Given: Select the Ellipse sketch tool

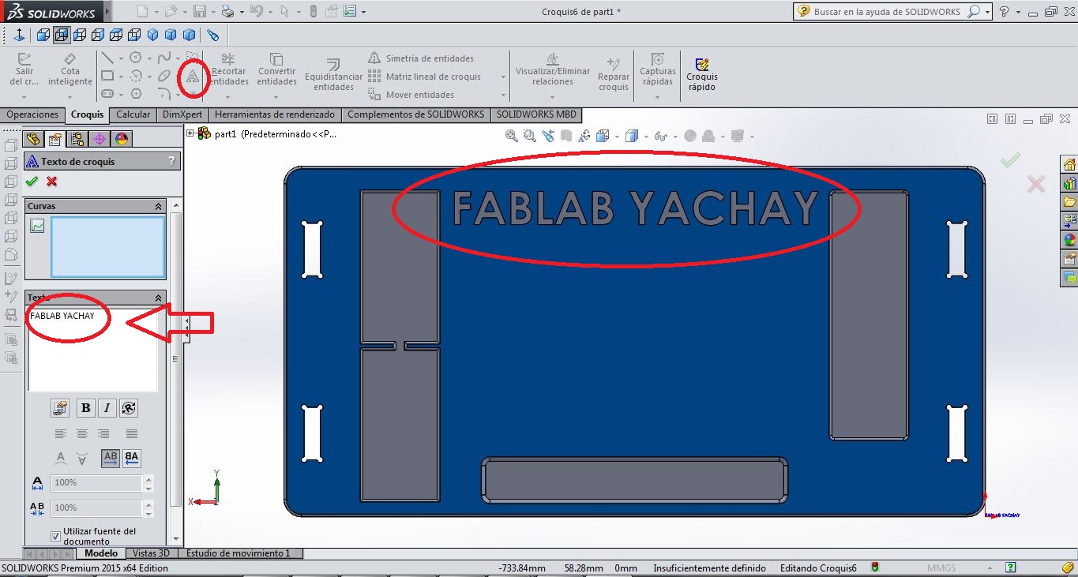Looking at the screenshot, I should (163, 77).
